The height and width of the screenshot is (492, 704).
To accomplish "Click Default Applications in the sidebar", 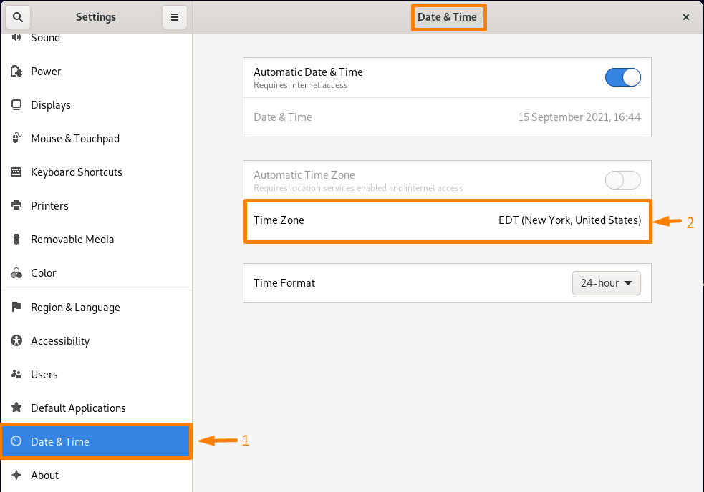I will point(79,408).
